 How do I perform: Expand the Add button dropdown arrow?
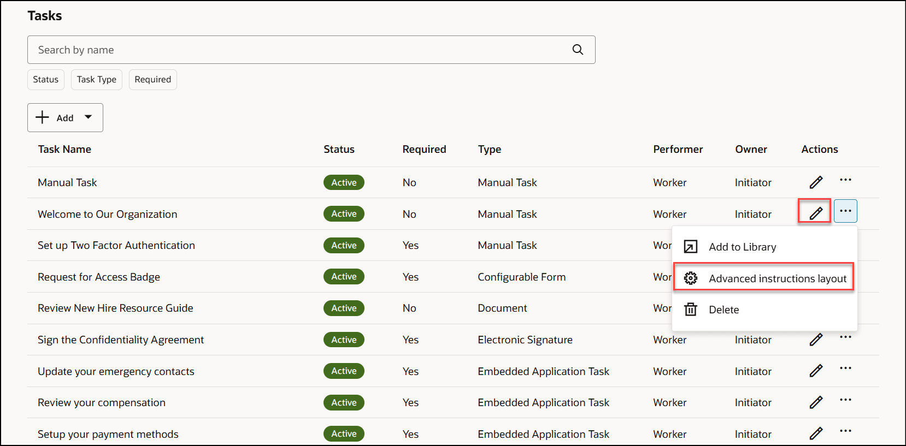click(89, 117)
